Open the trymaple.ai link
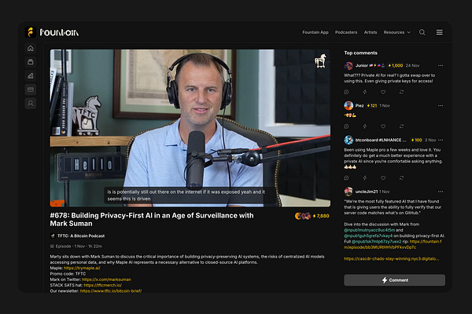 click(82, 268)
